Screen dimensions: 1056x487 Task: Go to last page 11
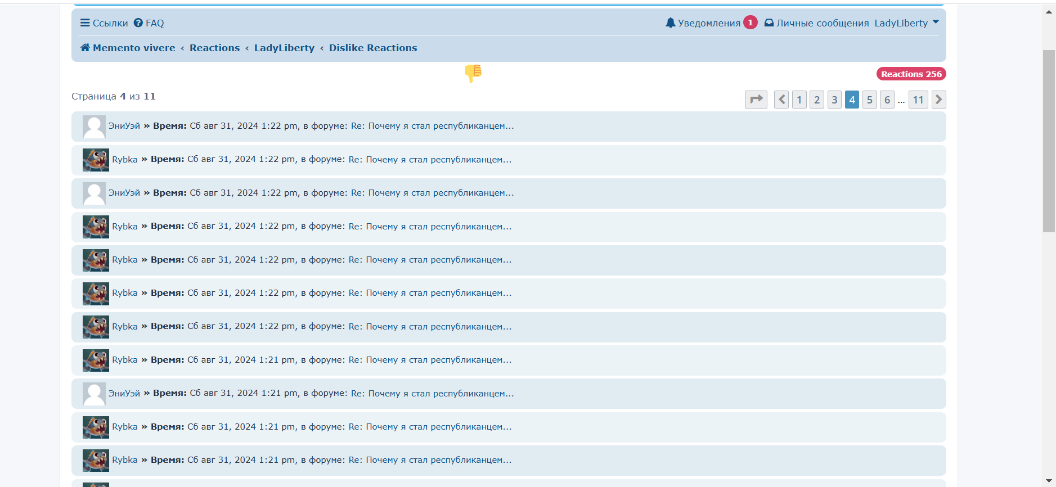coord(918,100)
